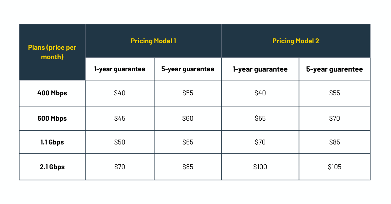Select the 400 Mbps plan row label
The width and height of the screenshot is (391, 204).
click(x=52, y=93)
